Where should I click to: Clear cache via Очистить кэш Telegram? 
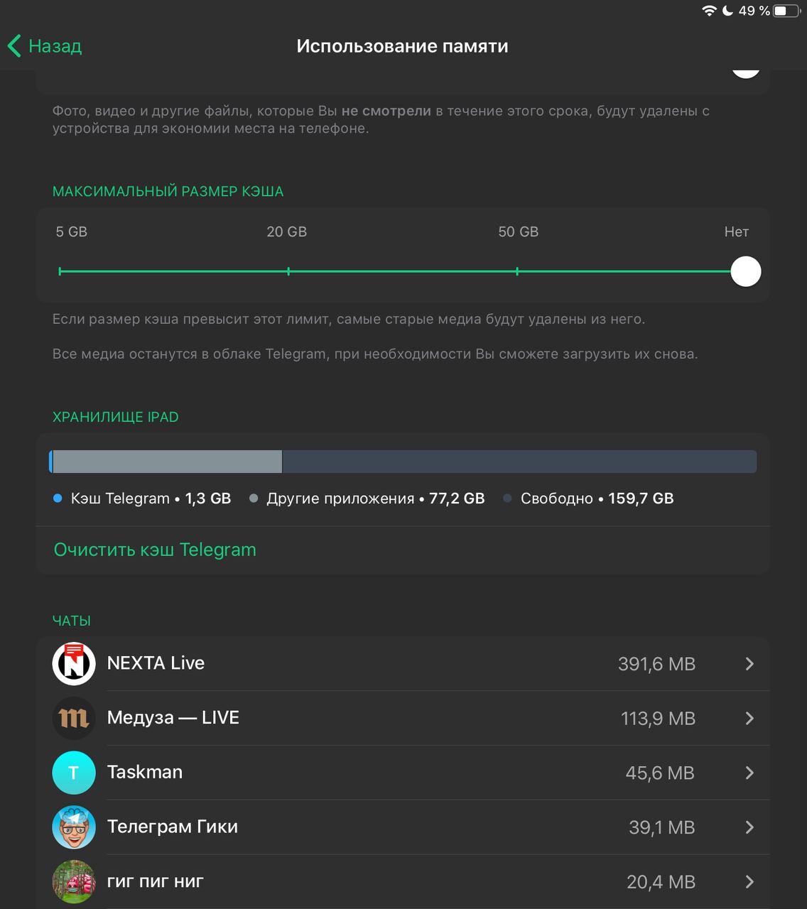pos(155,550)
